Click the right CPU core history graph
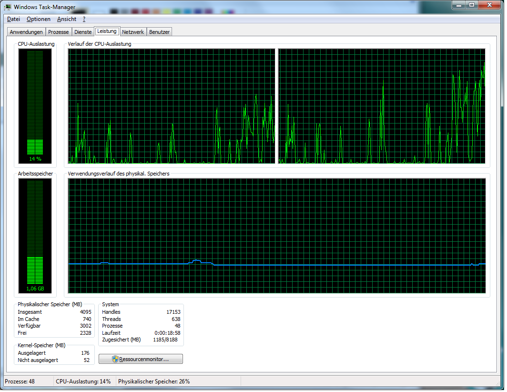The image size is (507, 392). pos(382,107)
